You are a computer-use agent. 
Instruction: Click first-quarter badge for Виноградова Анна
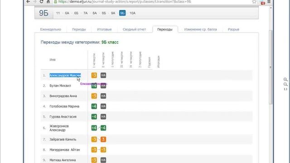(x=94, y=96)
